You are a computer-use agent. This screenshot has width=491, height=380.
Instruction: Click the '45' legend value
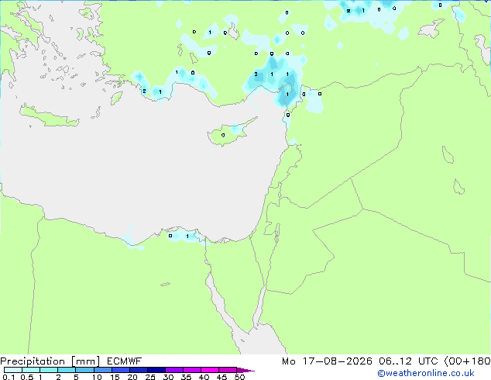pyautogui.click(x=221, y=377)
